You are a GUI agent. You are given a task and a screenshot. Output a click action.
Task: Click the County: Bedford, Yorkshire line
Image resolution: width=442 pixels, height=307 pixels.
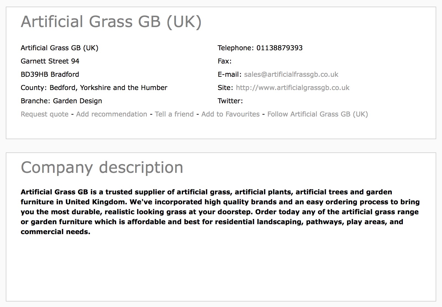pos(94,88)
